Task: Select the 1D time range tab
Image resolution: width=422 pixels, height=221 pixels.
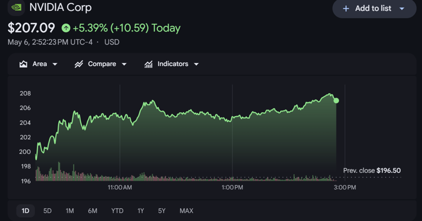Action: click(x=26, y=211)
